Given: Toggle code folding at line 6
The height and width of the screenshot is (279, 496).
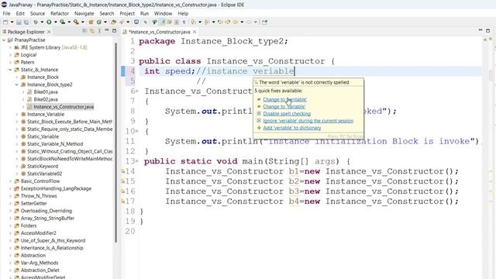Looking at the screenshot, I should (x=137, y=91).
